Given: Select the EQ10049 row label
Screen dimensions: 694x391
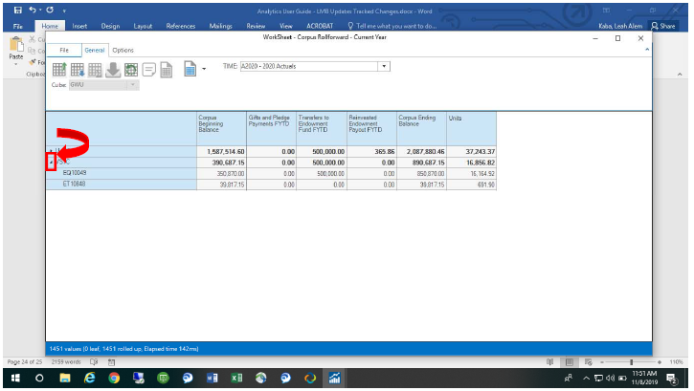Looking at the screenshot, I should [x=75, y=173].
